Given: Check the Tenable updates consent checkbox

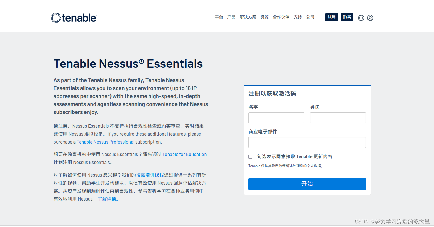Looking at the screenshot, I should tap(250, 157).
